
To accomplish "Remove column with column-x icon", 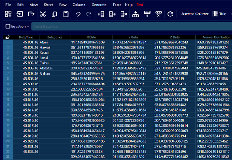I will pyautogui.click(x=158, y=14).
